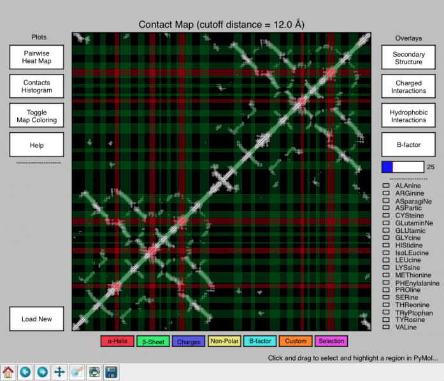Screen dimensions: 444x381
Task: Click the red α-Helix legend swatch
Action: point(117,341)
